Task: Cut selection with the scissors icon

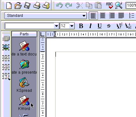Action: click(79, 5)
